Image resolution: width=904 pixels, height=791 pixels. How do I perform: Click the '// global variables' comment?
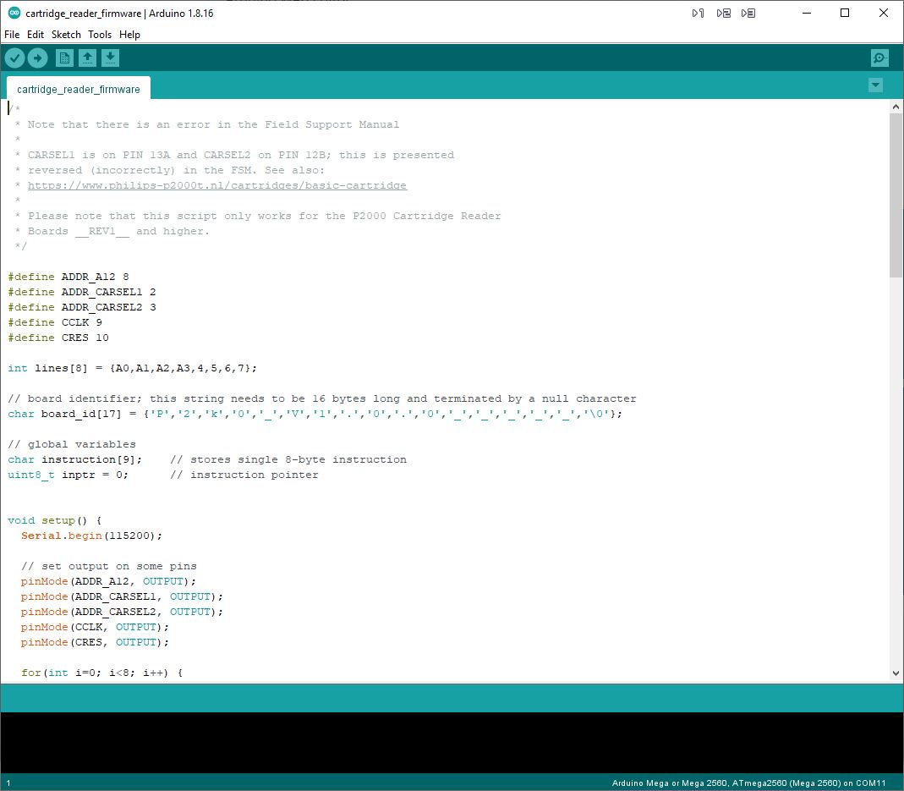[x=72, y=444]
